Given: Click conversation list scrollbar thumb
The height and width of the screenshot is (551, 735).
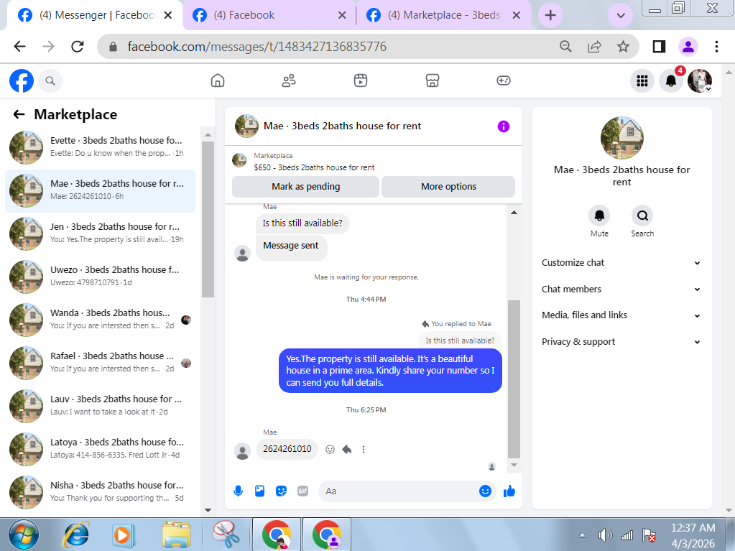Looking at the screenshot, I should [208, 219].
